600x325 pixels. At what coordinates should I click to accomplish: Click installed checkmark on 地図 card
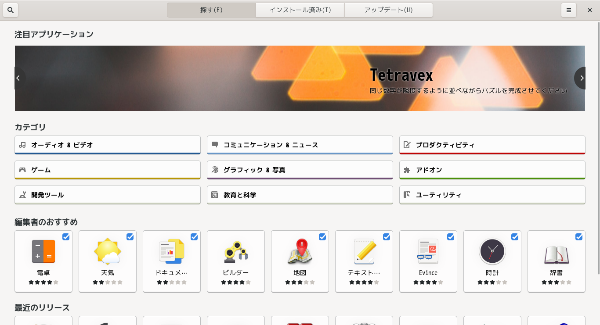[322, 237]
